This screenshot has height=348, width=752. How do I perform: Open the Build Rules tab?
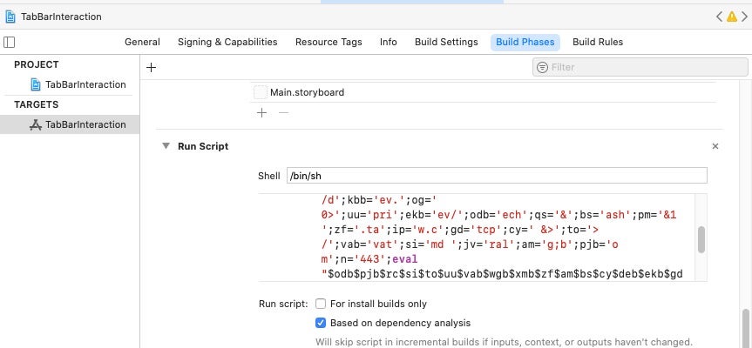click(597, 42)
